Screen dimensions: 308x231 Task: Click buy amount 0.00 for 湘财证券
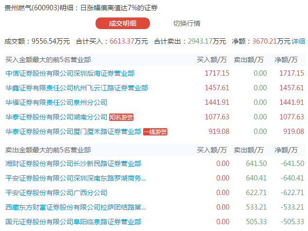click(x=223, y=164)
